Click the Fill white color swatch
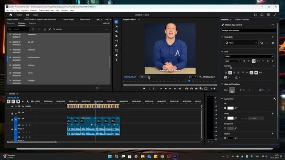Screen dimensions: 285x160 coord(231,108)
